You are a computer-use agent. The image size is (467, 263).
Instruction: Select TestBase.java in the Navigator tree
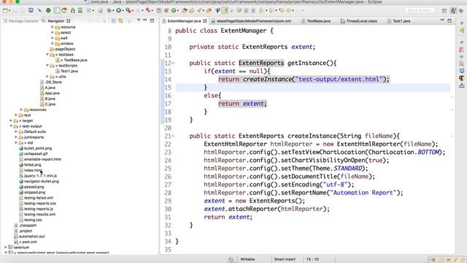(75, 60)
